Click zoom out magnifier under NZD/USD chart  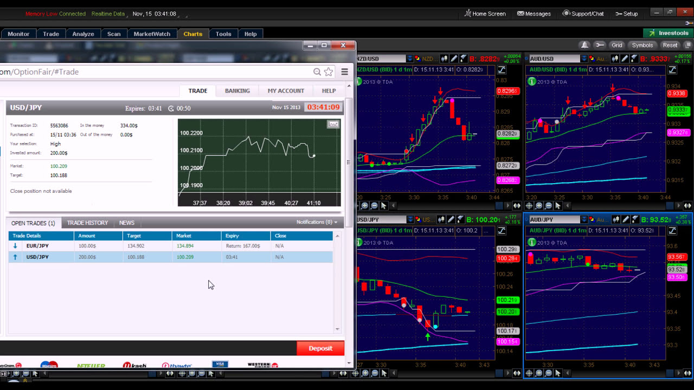(x=374, y=206)
